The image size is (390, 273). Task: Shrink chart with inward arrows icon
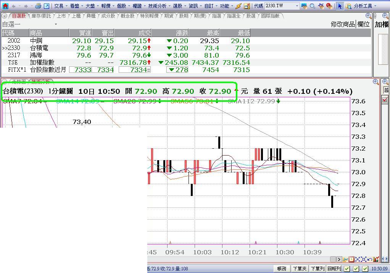(x=358, y=259)
